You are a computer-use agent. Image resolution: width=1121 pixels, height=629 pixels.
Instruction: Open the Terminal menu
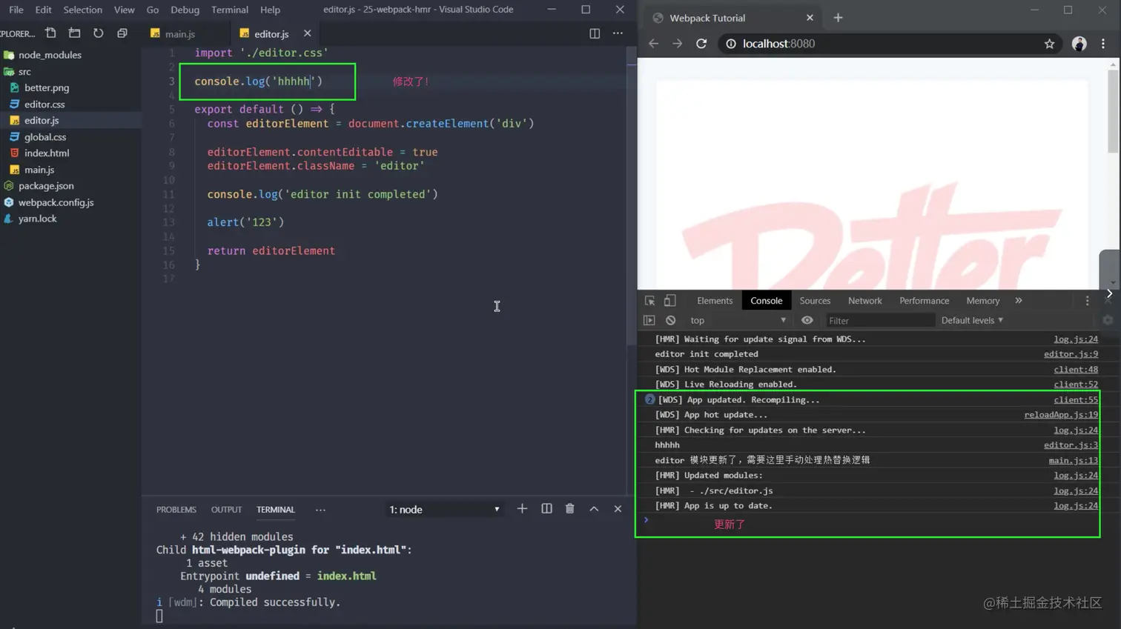pos(230,10)
